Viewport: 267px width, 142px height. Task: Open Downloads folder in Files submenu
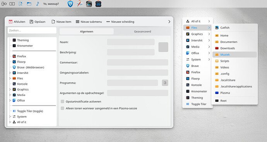pyautogui.click(x=234, y=48)
